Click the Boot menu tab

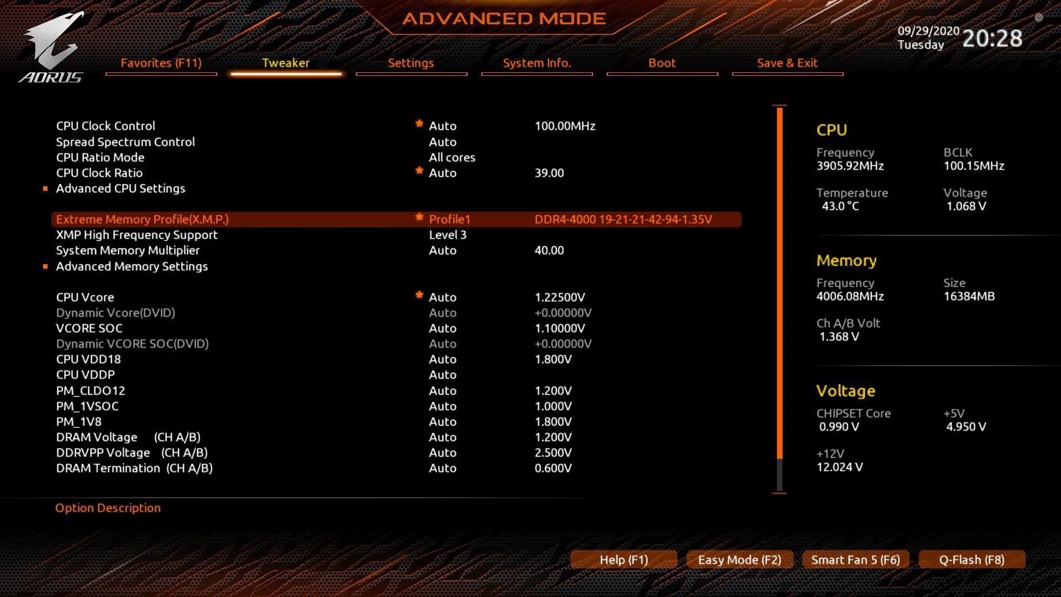661,62
